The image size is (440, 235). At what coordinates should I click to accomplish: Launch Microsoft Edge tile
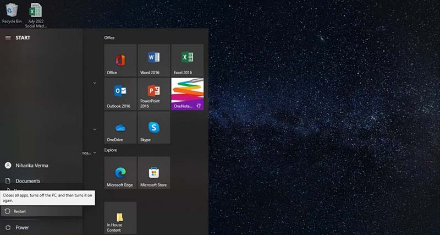120,173
